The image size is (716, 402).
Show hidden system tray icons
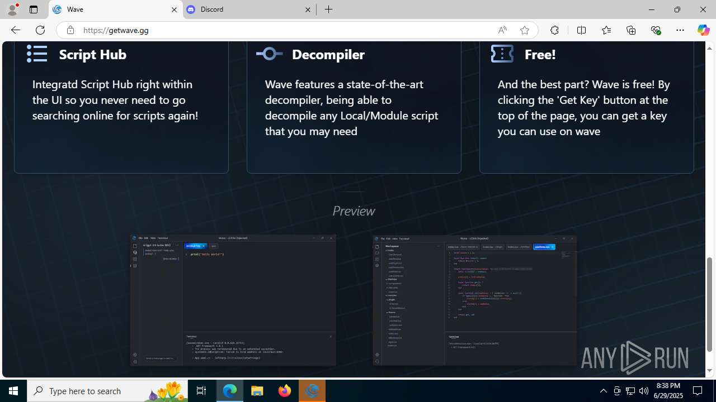click(603, 391)
